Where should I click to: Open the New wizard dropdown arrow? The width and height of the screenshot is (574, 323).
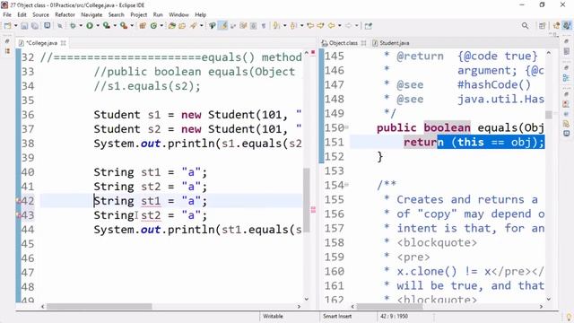coord(16,26)
